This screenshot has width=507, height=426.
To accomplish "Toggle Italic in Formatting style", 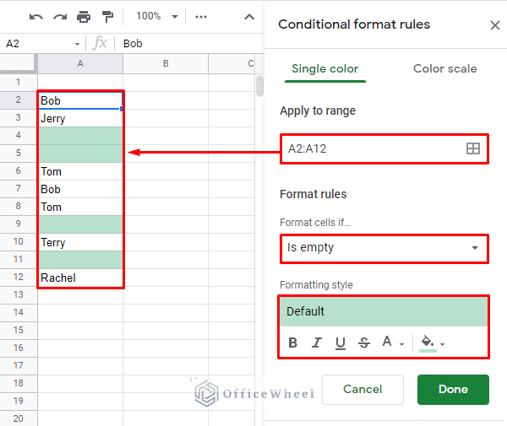I will 317,342.
